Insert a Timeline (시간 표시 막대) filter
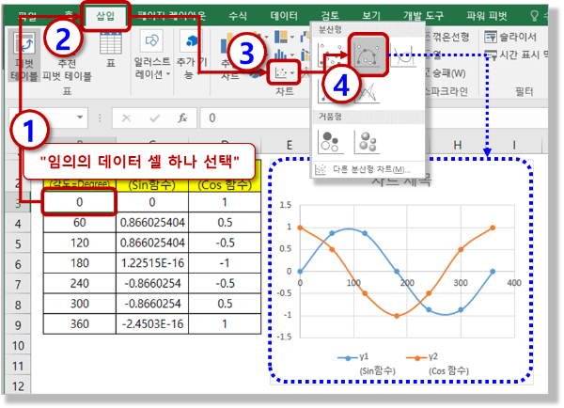 (516, 55)
